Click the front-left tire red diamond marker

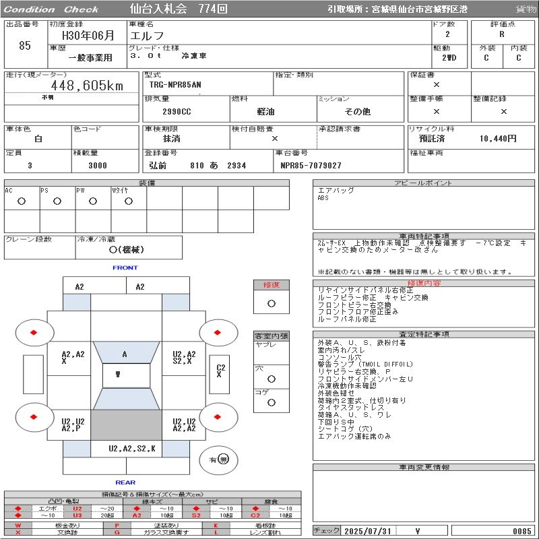coord(34,332)
